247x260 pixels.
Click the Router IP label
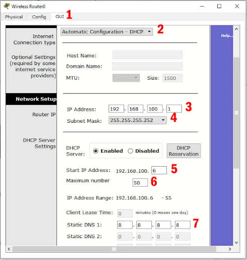coord(44,115)
